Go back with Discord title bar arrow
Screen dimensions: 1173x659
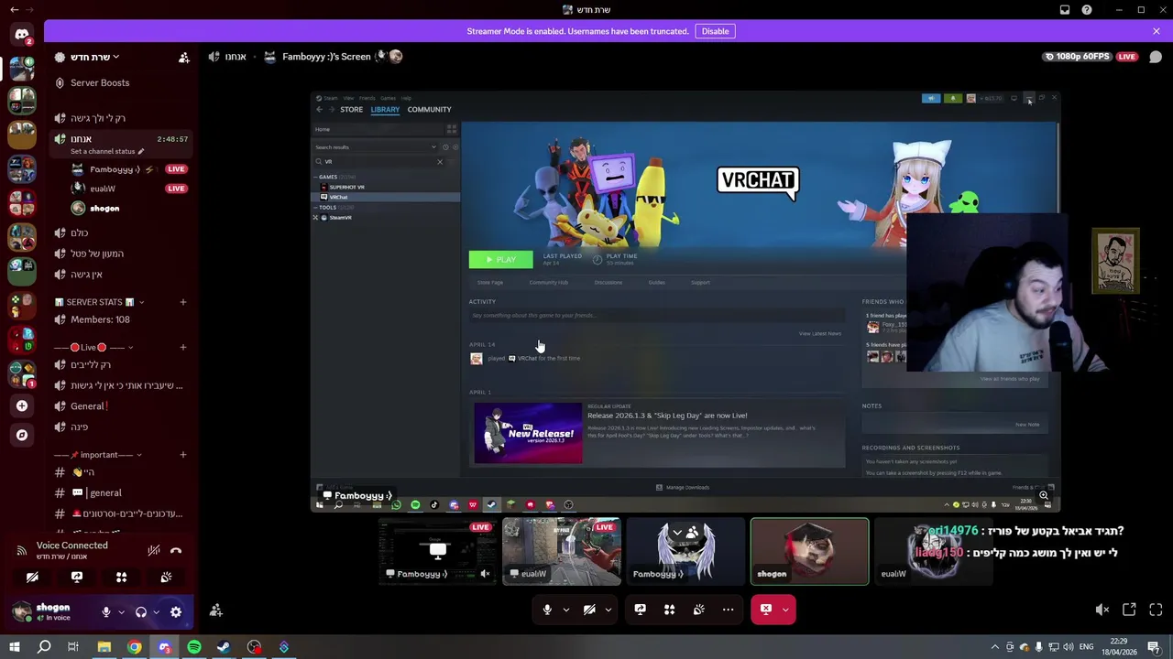pos(14,9)
